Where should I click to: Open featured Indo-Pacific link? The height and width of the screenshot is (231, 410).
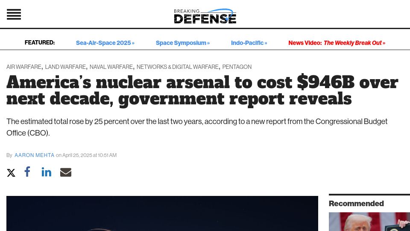pyautogui.click(x=249, y=43)
